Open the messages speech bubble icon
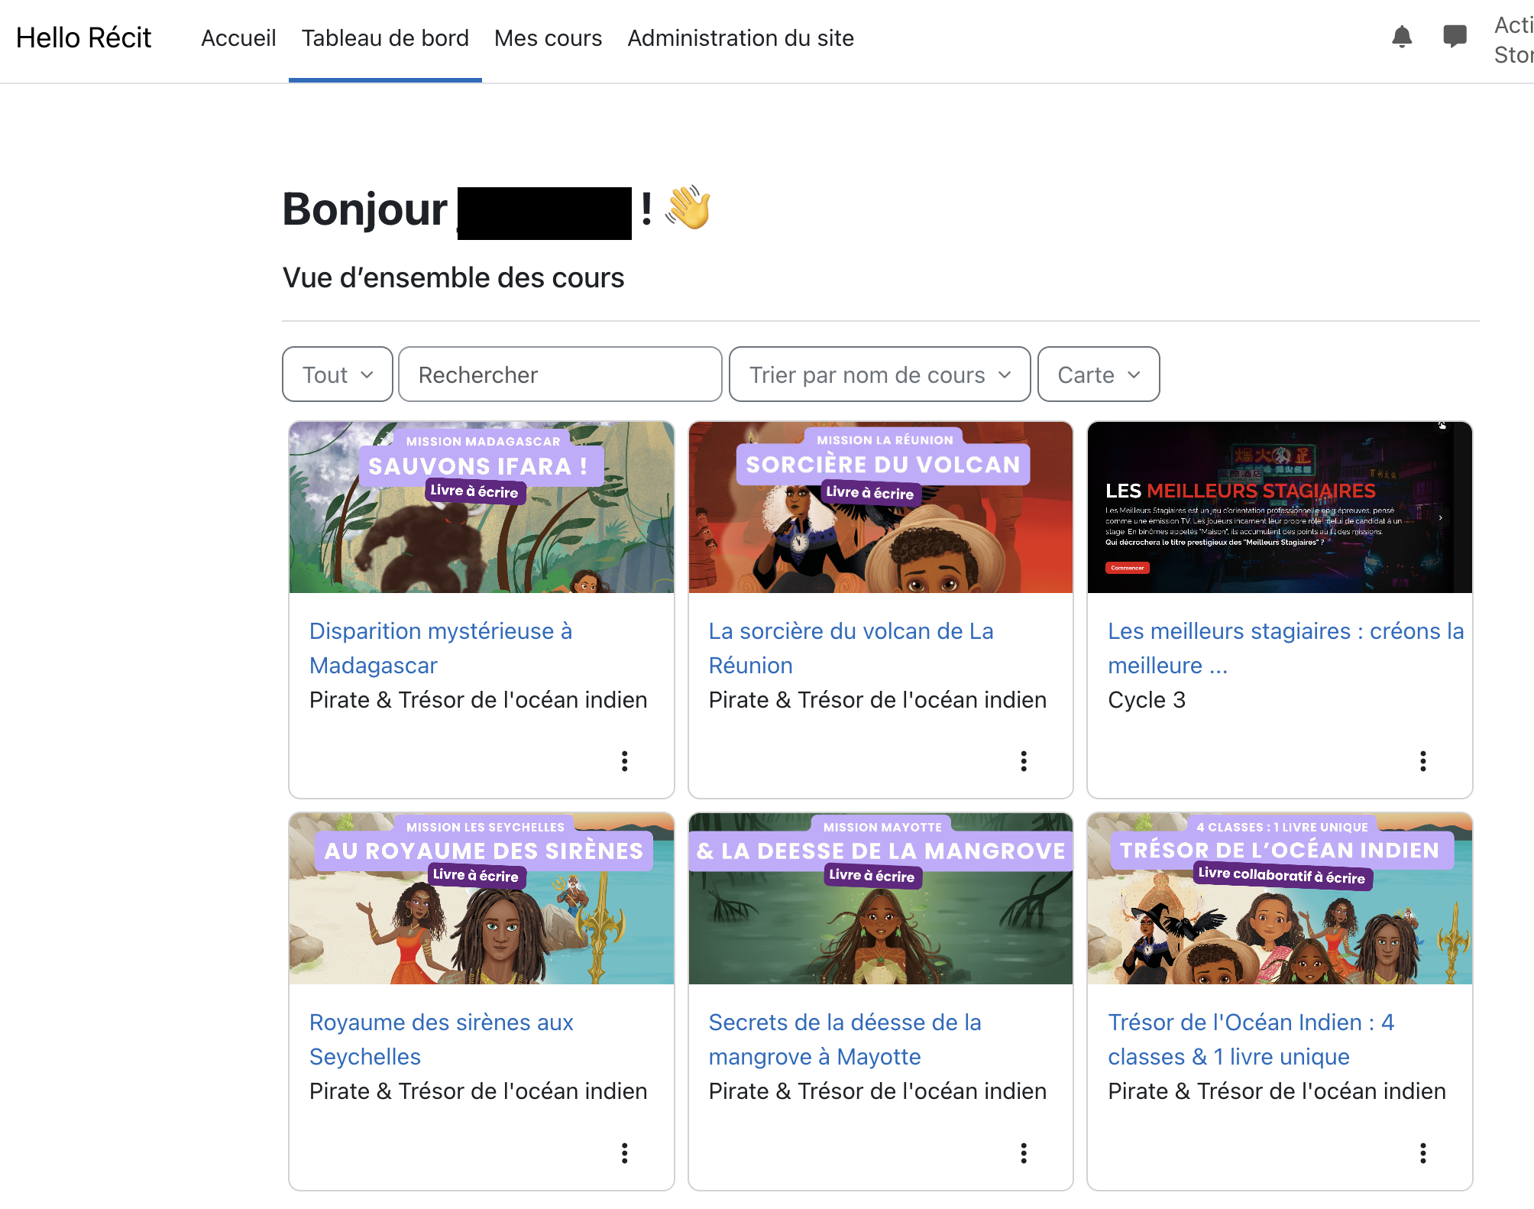The height and width of the screenshot is (1209, 1534). [1455, 37]
